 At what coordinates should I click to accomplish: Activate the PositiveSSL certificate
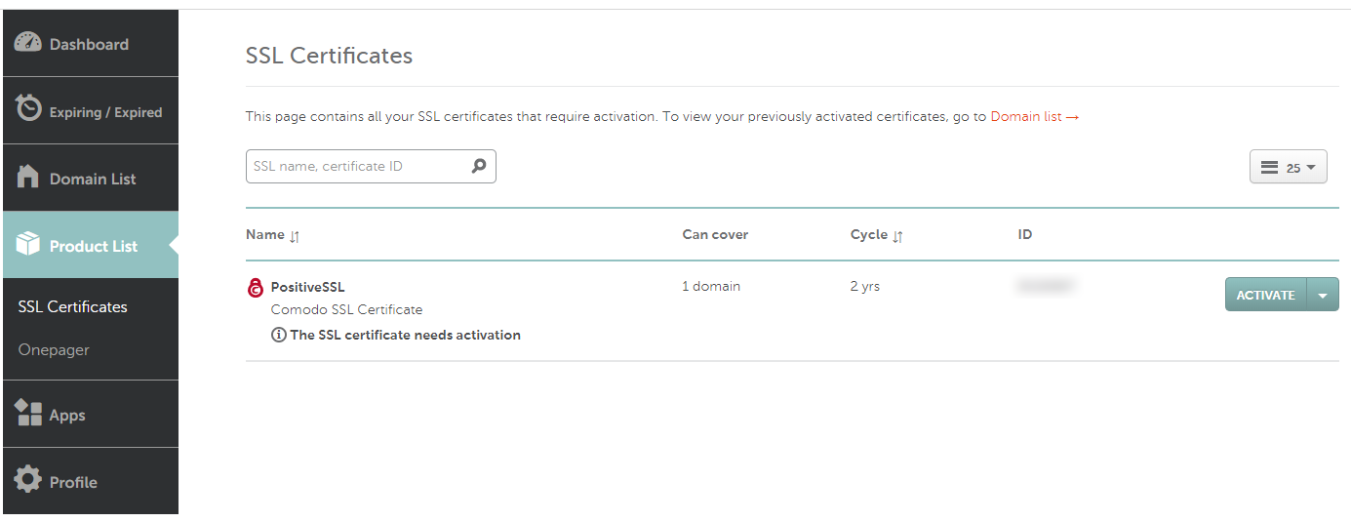[x=1265, y=296]
